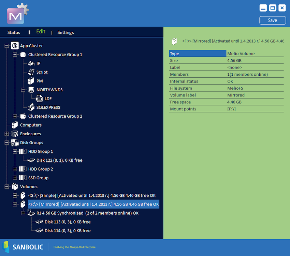Select the highlighted Type property row
The height and width of the screenshot is (256, 290).
click(x=227, y=54)
